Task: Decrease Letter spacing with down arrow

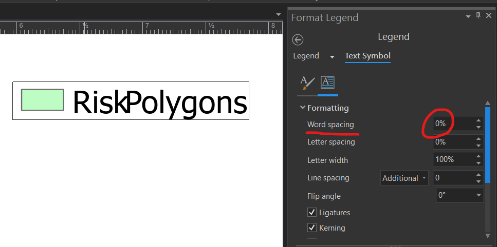Action: pyautogui.click(x=478, y=146)
